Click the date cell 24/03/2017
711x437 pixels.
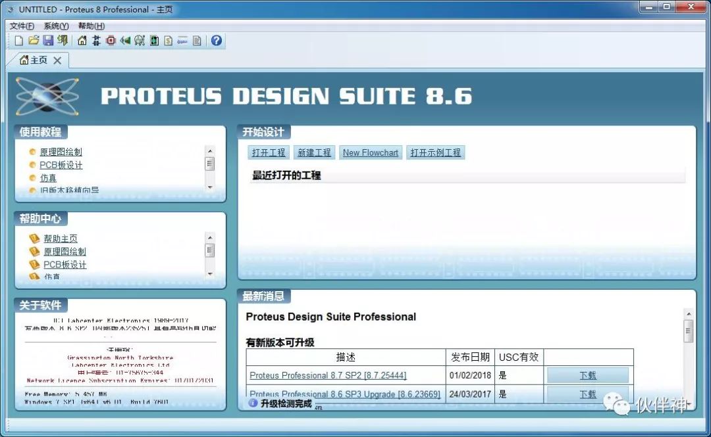470,394
